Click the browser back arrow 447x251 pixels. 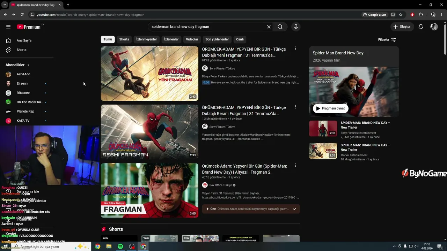pyautogui.click(x=5, y=15)
